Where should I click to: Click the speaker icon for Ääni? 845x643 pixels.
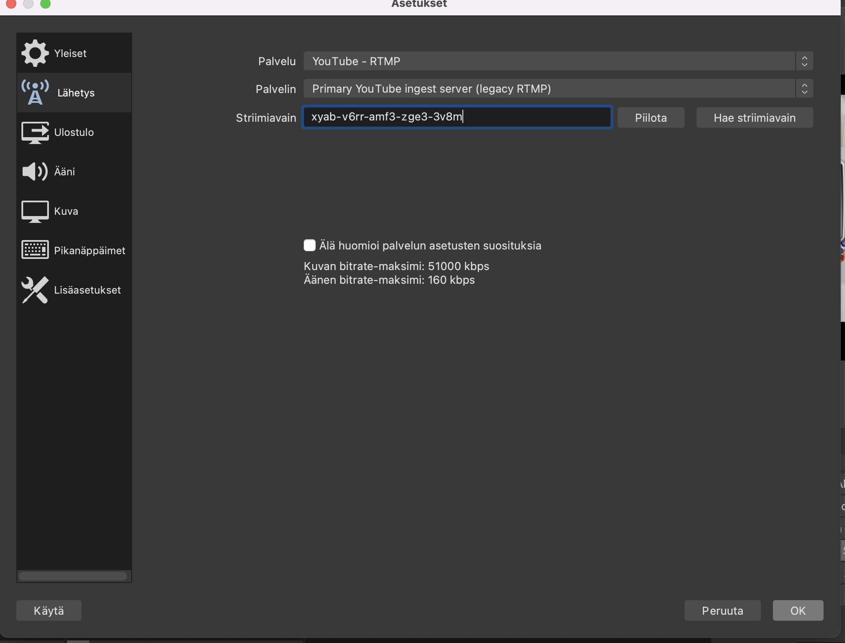coord(35,171)
